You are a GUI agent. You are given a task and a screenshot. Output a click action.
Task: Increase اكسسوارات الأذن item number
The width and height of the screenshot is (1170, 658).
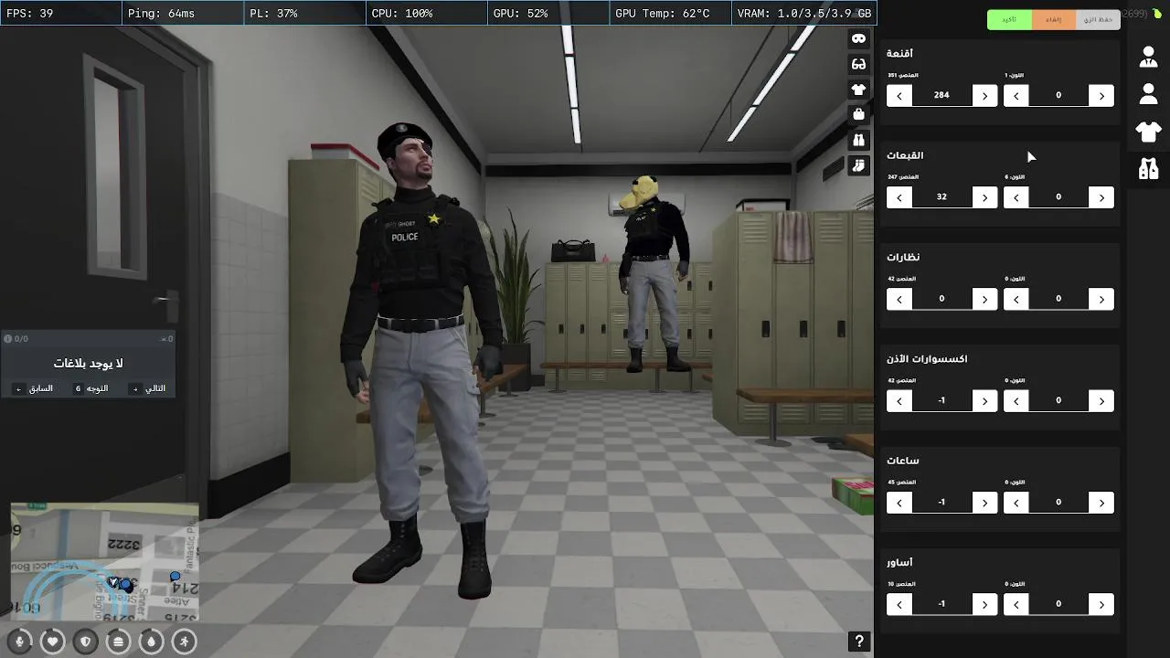point(984,400)
